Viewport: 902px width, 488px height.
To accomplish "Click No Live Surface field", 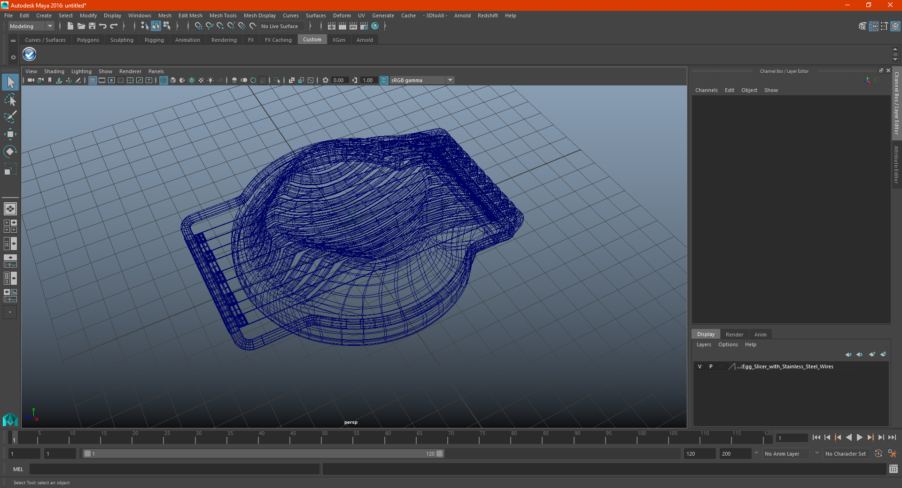I will coord(282,26).
